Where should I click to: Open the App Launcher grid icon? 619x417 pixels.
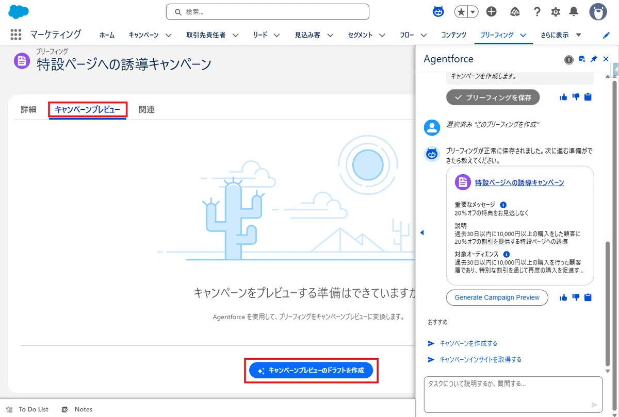16,35
